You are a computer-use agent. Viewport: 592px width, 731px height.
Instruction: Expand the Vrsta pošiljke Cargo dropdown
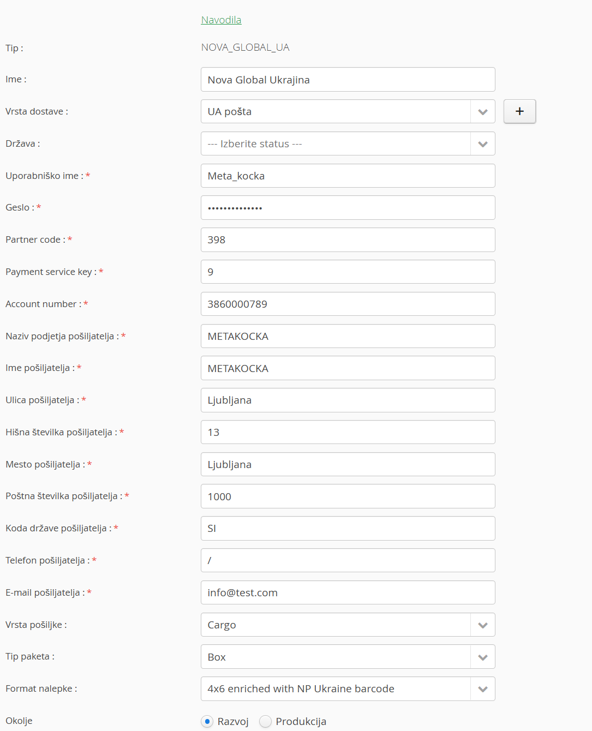[348, 625]
